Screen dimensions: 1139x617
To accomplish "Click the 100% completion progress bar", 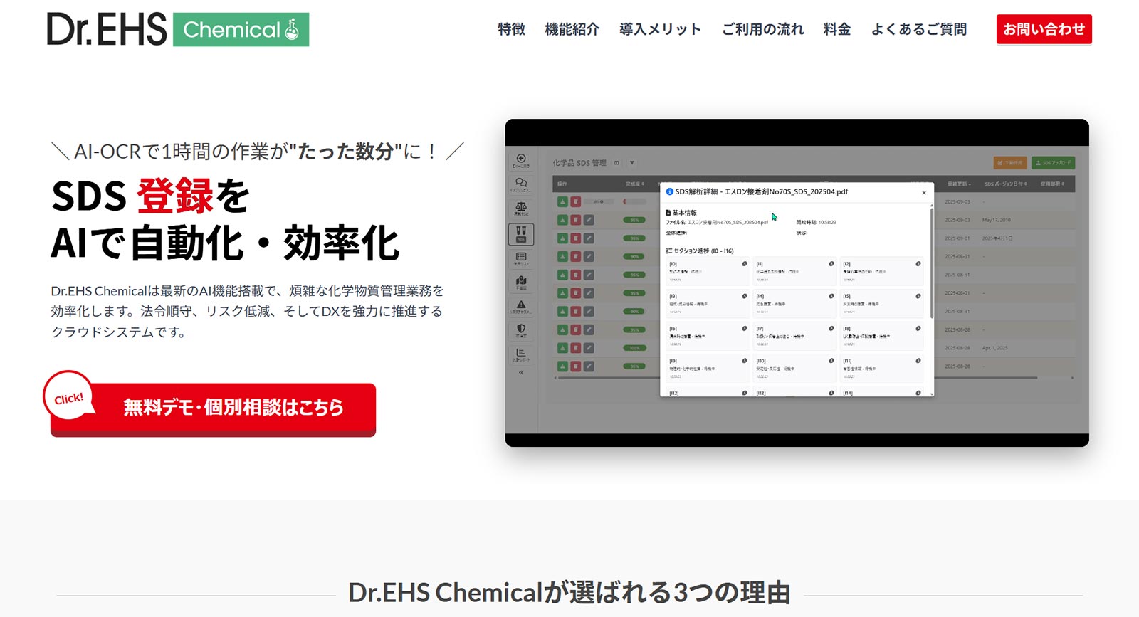I will 634,348.
